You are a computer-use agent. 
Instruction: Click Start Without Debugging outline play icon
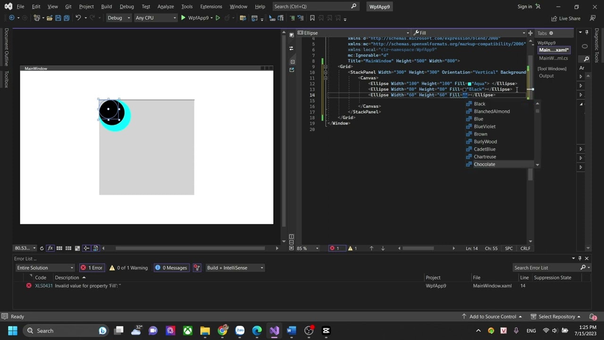(x=218, y=18)
